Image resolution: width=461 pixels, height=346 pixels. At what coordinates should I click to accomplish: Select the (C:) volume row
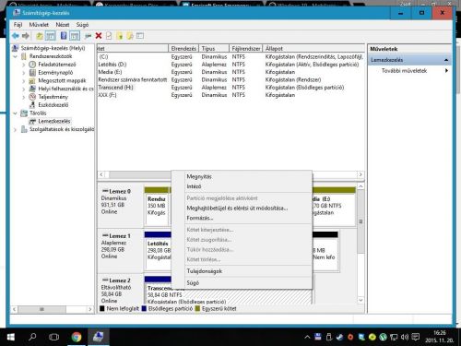click(230, 56)
